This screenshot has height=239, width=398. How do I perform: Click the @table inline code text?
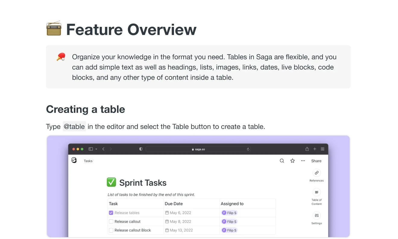click(x=74, y=126)
